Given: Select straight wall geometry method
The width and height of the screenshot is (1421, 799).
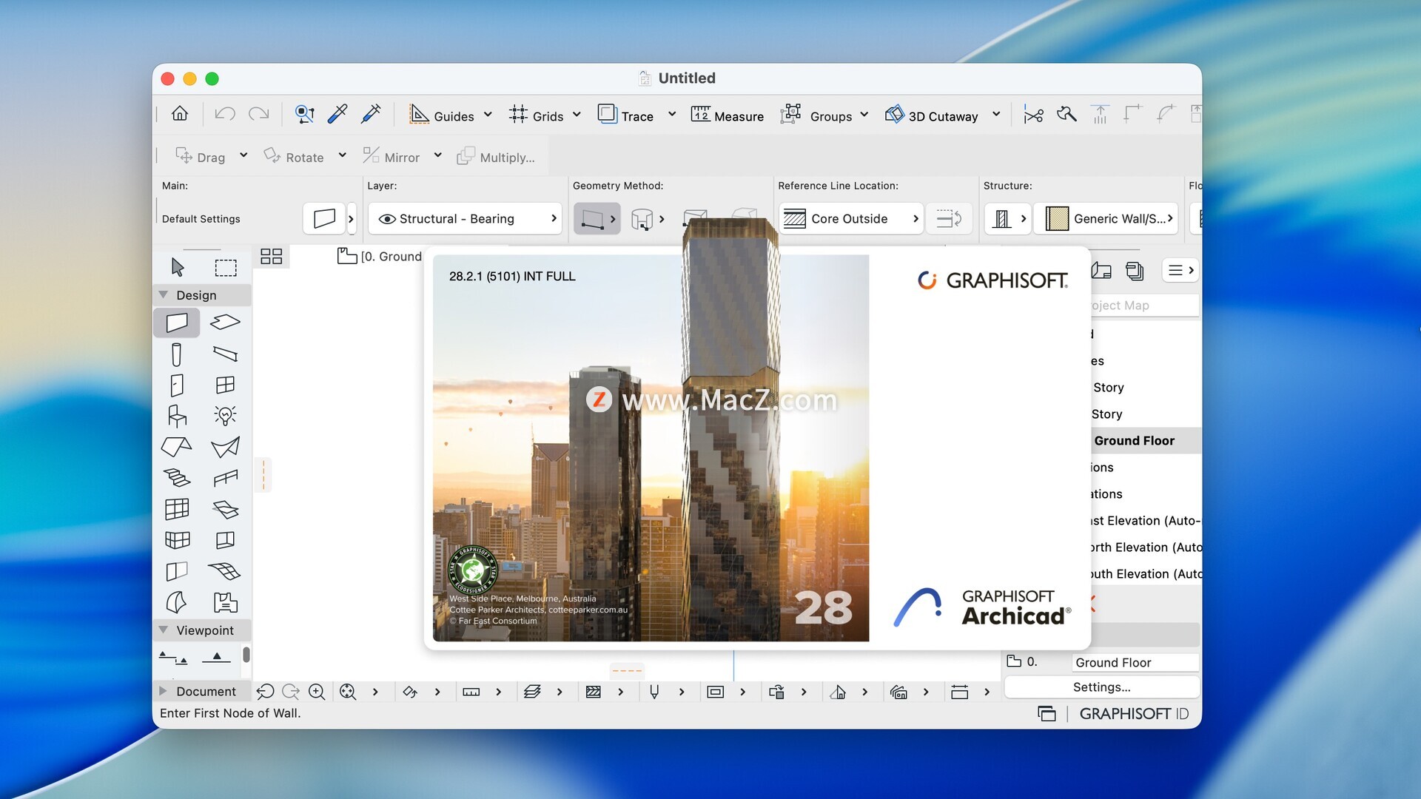Looking at the screenshot, I should click(x=591, y=218).
